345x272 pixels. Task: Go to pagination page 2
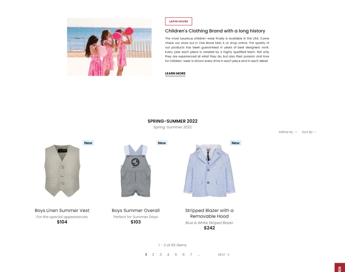(153, 255)
